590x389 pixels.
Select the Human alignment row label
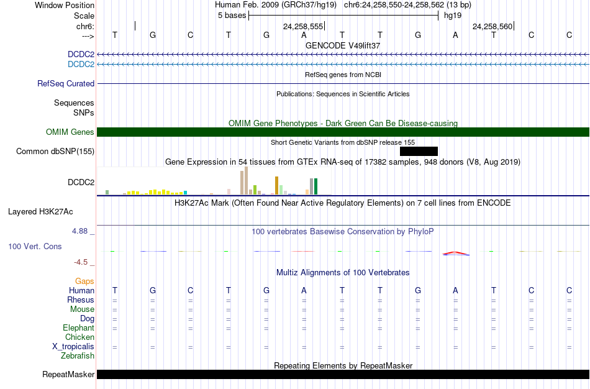click(81, 290)
